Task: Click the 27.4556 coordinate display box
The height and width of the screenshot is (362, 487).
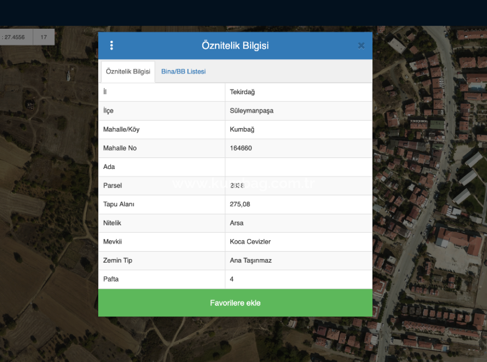Action: tap(15, 37)
